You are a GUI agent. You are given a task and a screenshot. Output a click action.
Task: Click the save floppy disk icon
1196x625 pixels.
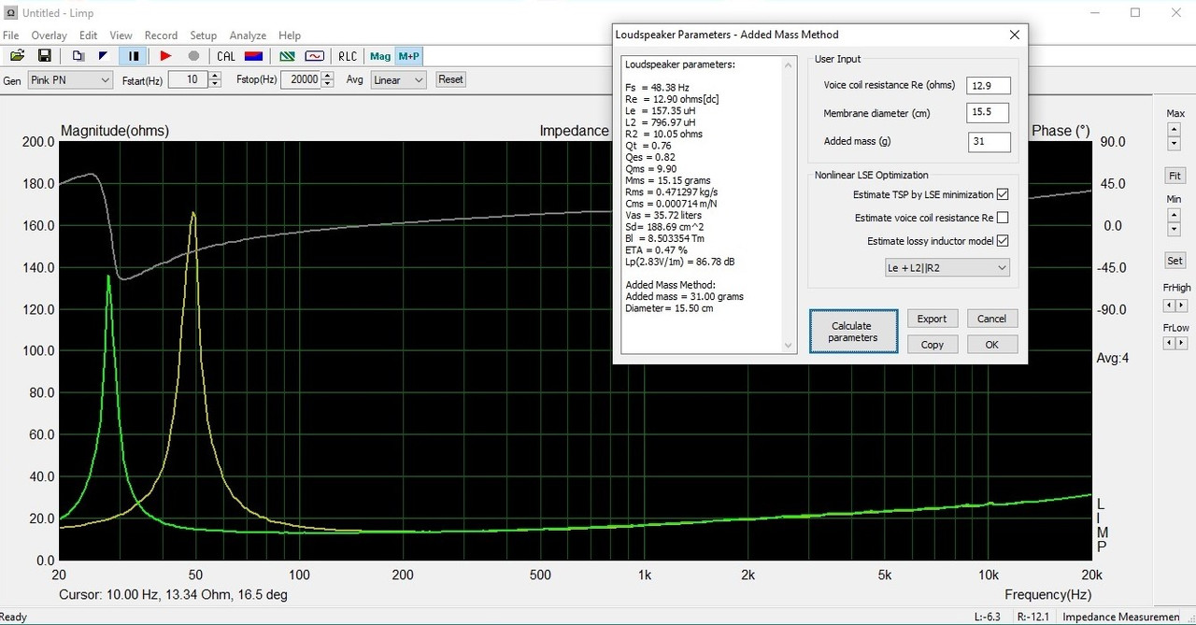[x=44, y=56]
